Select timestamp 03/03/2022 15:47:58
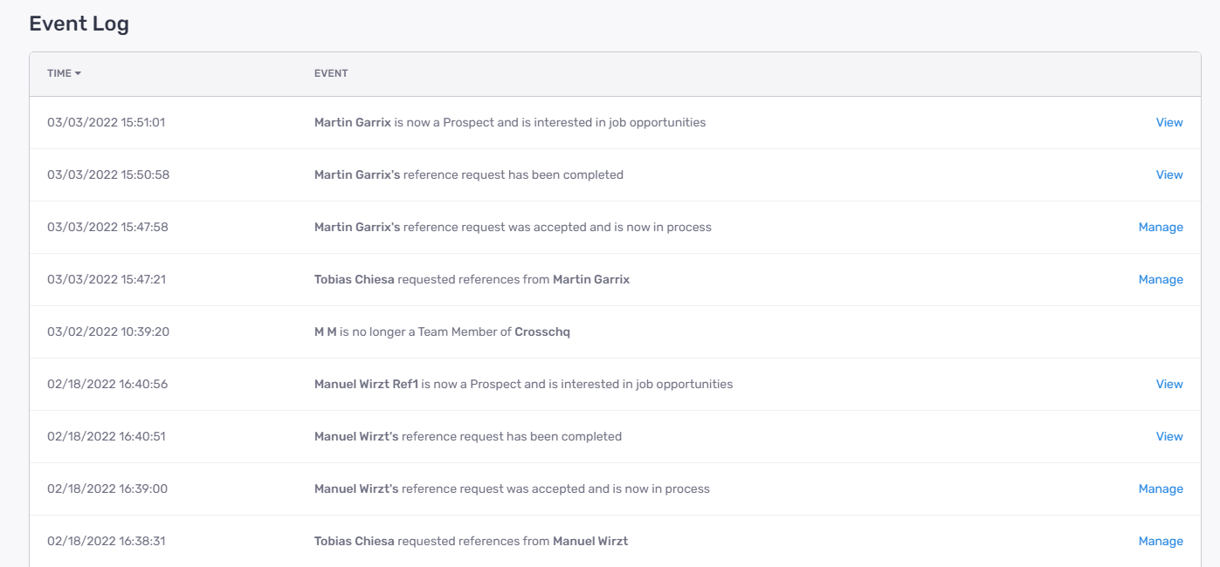The height and width of the screenshot is (567, 1220). point(107,227)
